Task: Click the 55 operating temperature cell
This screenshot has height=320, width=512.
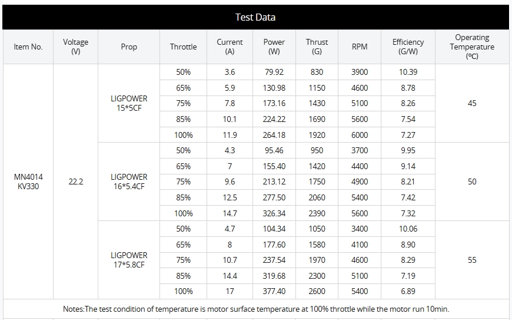Action: tap(472, 260)
